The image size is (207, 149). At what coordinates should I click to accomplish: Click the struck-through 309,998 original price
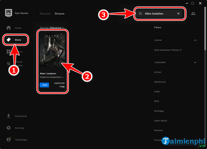[x=59, y=83]
